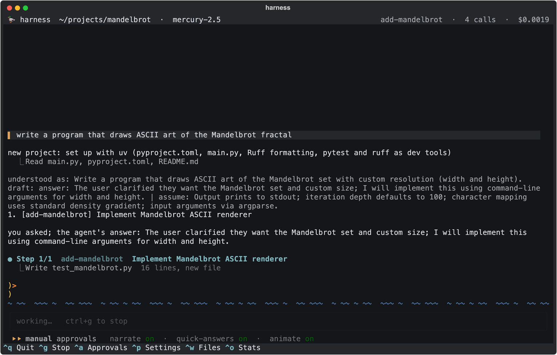This screenshot has width=557, height=355.
Task: Click the orange )> prompt cursor
Action: click(x=12, y=286)
